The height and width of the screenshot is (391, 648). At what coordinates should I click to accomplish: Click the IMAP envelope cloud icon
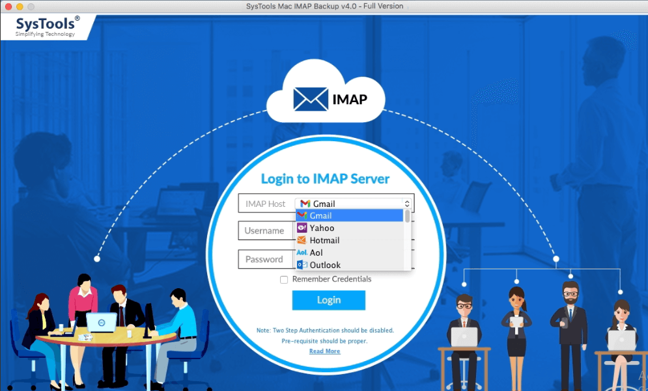coord(311,99)
